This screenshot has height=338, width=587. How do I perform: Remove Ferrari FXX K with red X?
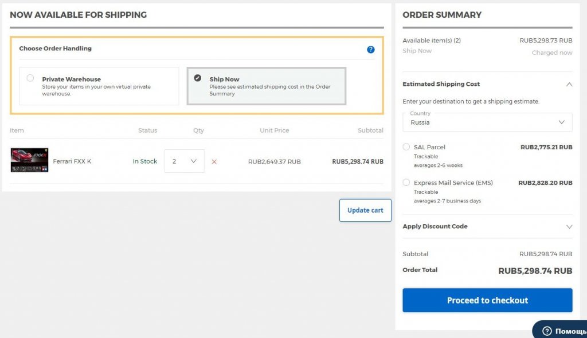pyautogui.click(x=214, y=162)
